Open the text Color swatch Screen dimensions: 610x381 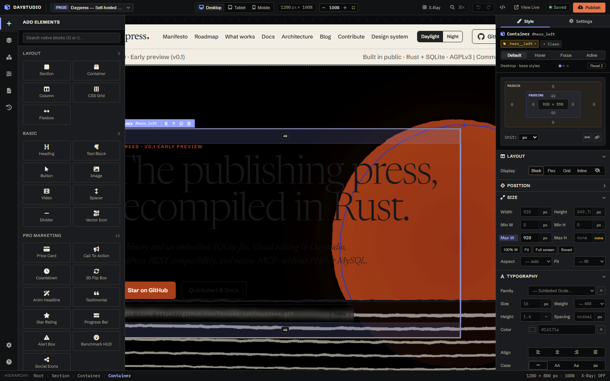click(532, 330)
